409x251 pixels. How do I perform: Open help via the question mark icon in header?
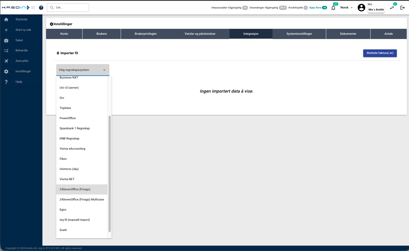click(41, 8)
